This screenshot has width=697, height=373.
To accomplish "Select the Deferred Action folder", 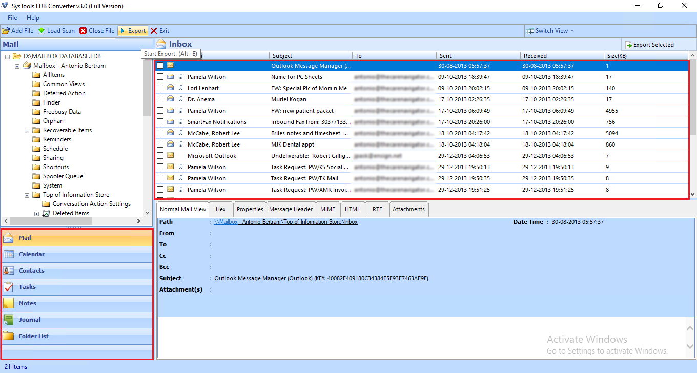I will pos(59,93).
